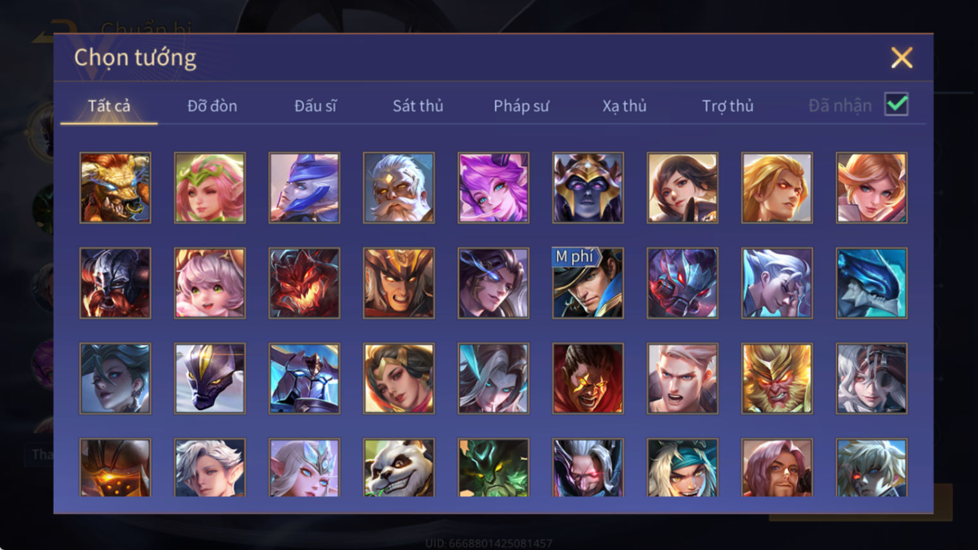Choose the black panther hero portrait
Screen dimensions: 978x550
[210, 378]
